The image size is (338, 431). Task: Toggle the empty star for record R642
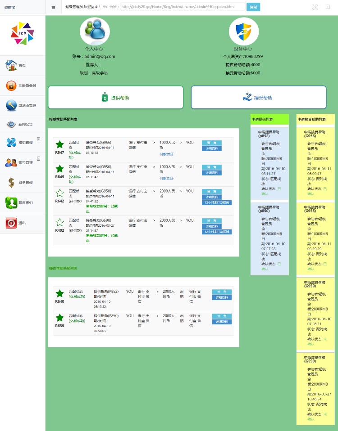click(60, 193)
